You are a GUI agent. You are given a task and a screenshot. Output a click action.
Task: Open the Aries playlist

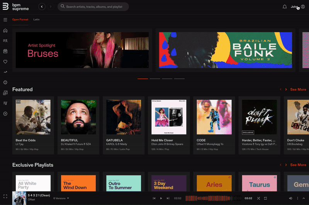(x=214, y=183)
